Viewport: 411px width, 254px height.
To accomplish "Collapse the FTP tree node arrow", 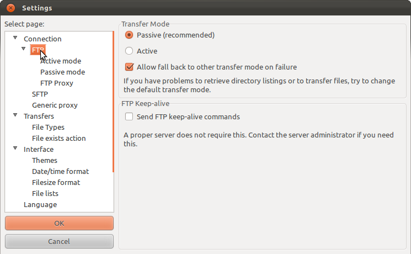I will 23,49.
